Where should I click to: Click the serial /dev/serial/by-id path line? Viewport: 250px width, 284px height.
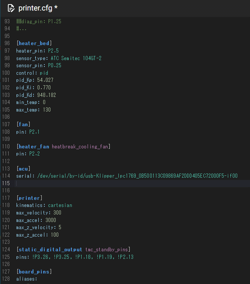[x=127, y=176]
